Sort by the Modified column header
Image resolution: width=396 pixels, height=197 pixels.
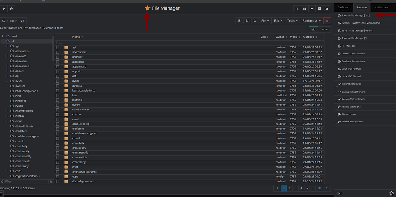(310, 37)
